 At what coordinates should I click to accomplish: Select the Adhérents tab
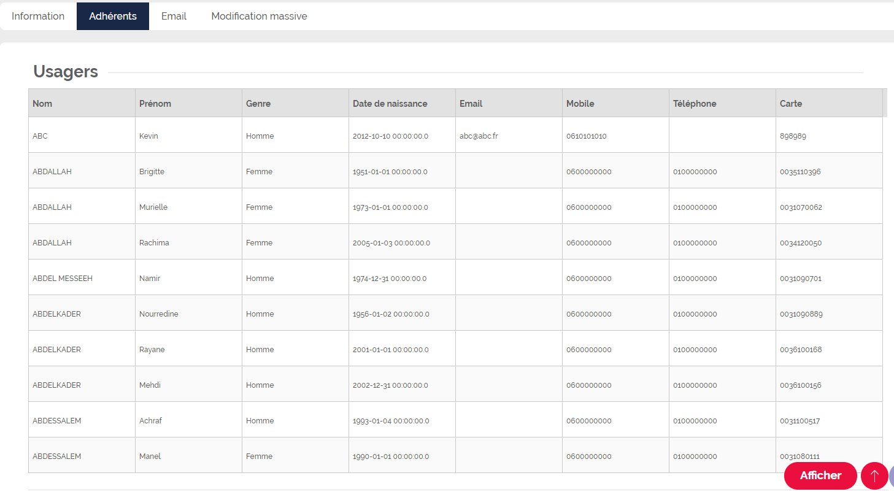click(113, 16)
